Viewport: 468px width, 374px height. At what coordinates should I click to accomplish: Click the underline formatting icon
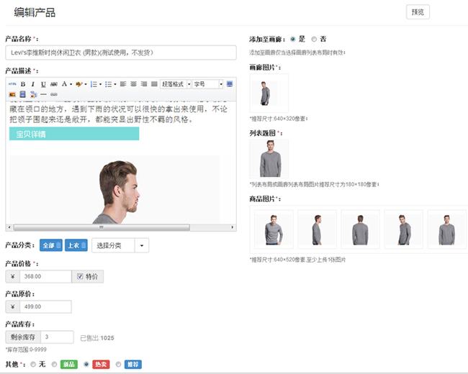tap(43, 84)
